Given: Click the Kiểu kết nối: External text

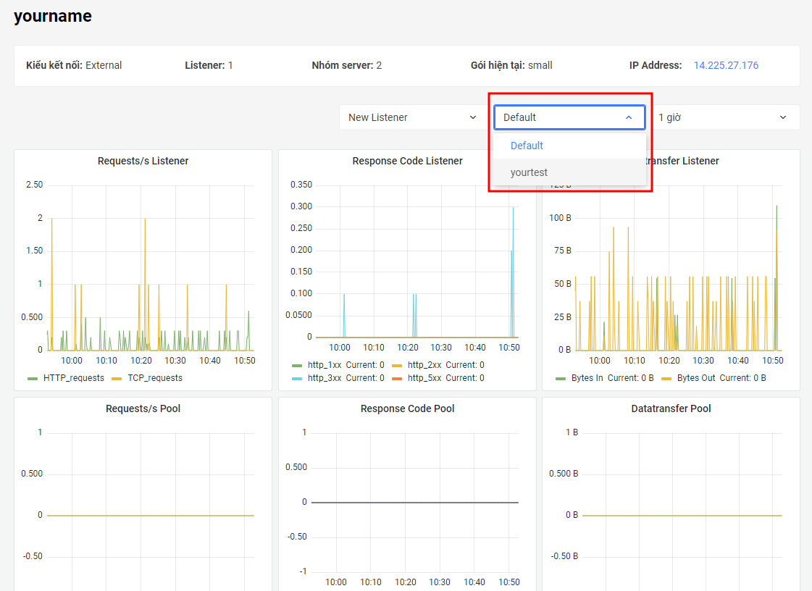Looking at the screenshot, I should pyautogui.click(x=74, y=65).
